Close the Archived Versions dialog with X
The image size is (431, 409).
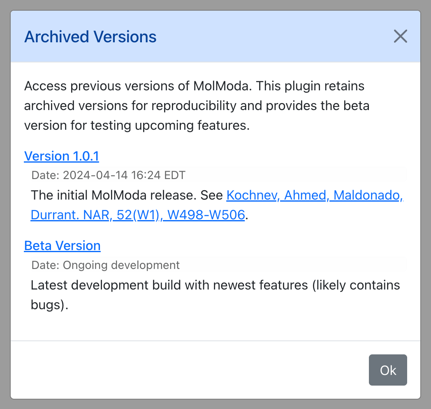click(x=400, y=36)
